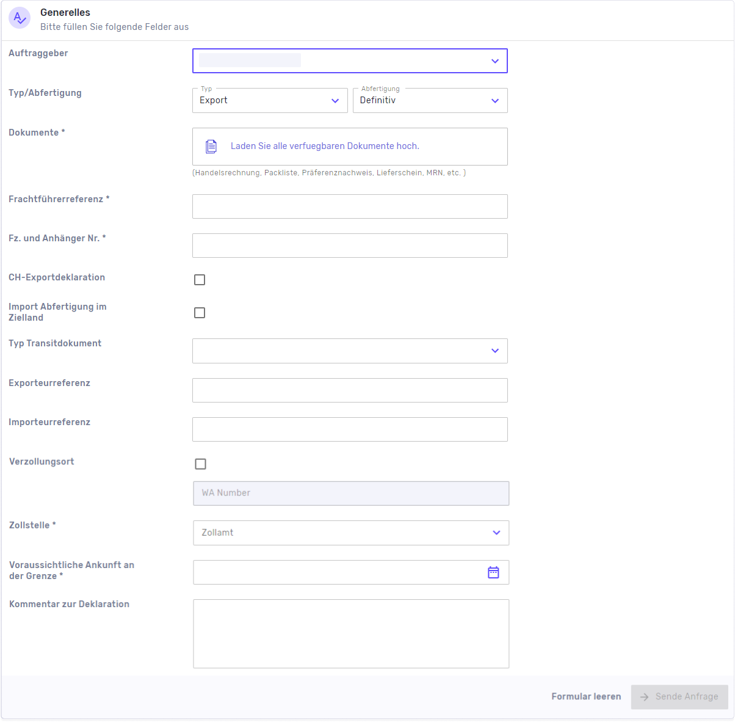This screenshot has width=735, height=722.
Task: Click the chevron on the Zollstelle dropdown
Action: (x=496, y=533)
